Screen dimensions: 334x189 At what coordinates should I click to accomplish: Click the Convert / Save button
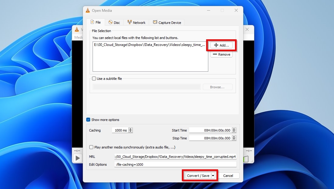(198, 176)
